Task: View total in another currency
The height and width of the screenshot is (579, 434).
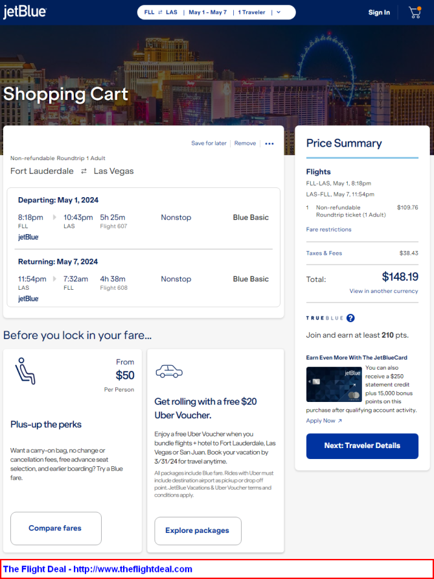Action: point(384,291)
